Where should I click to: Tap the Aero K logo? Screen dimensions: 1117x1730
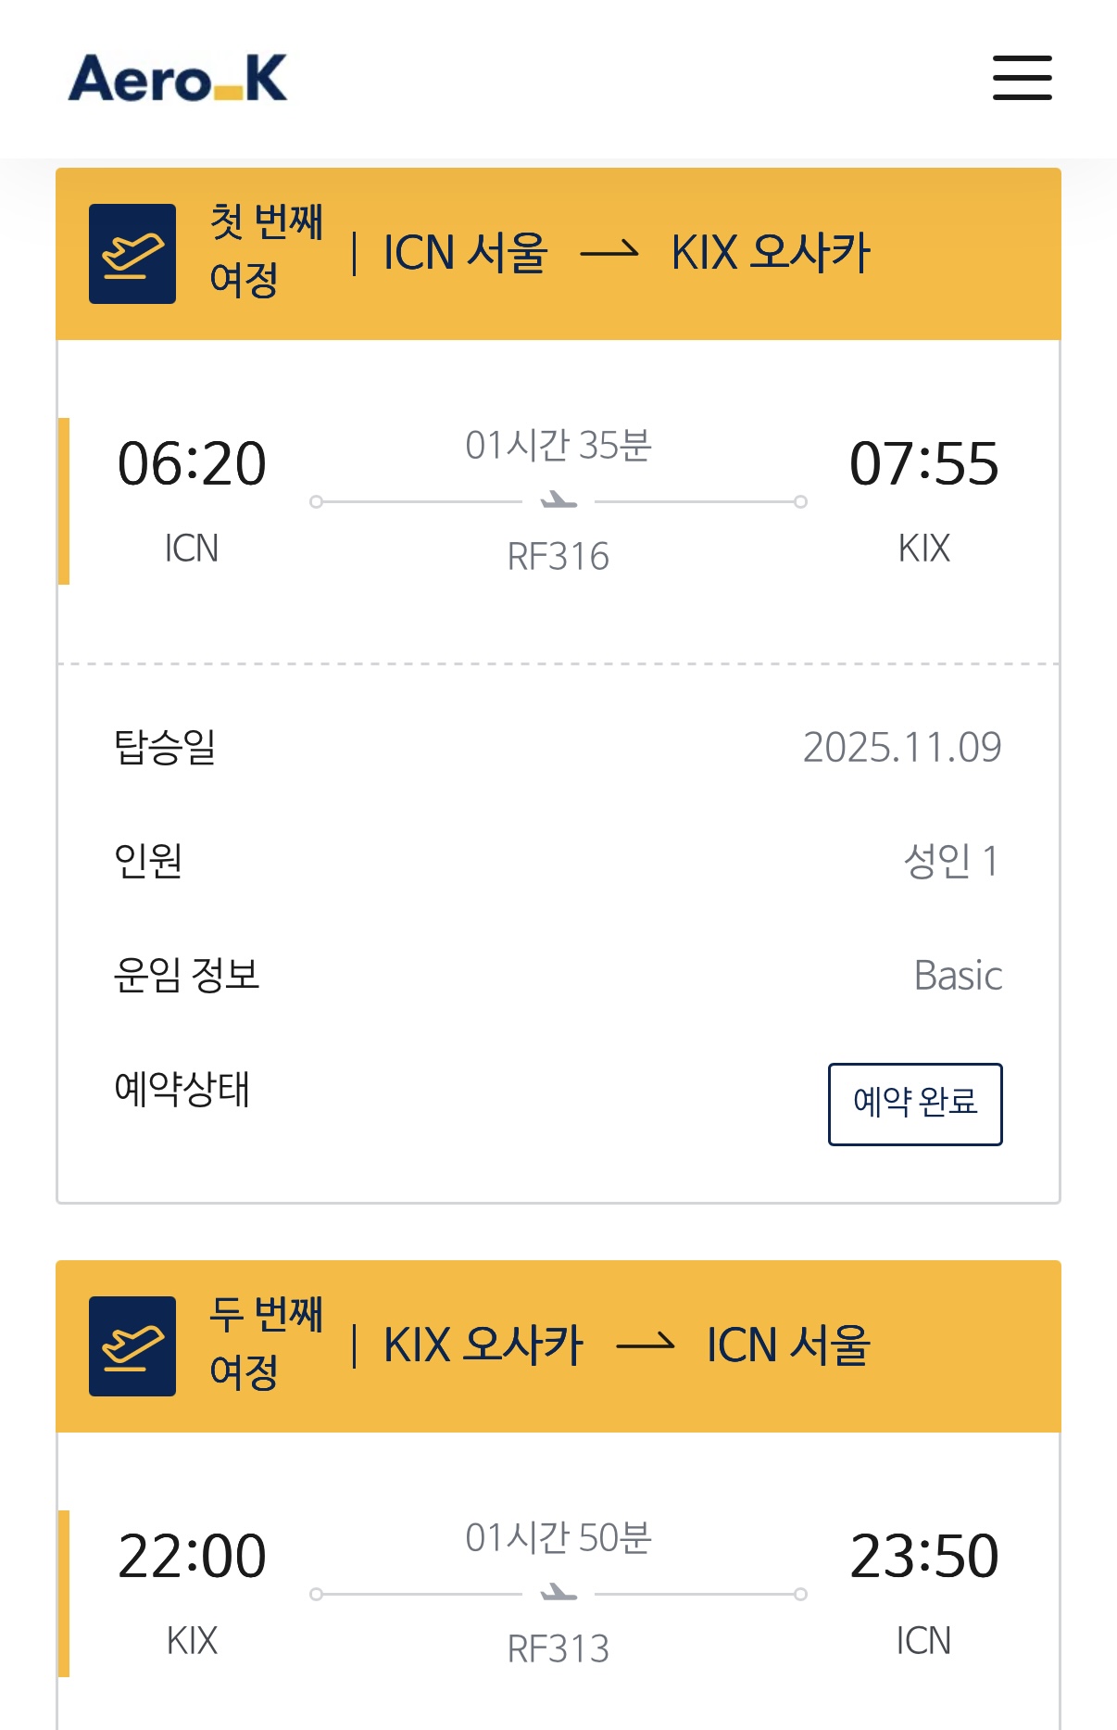178,78
